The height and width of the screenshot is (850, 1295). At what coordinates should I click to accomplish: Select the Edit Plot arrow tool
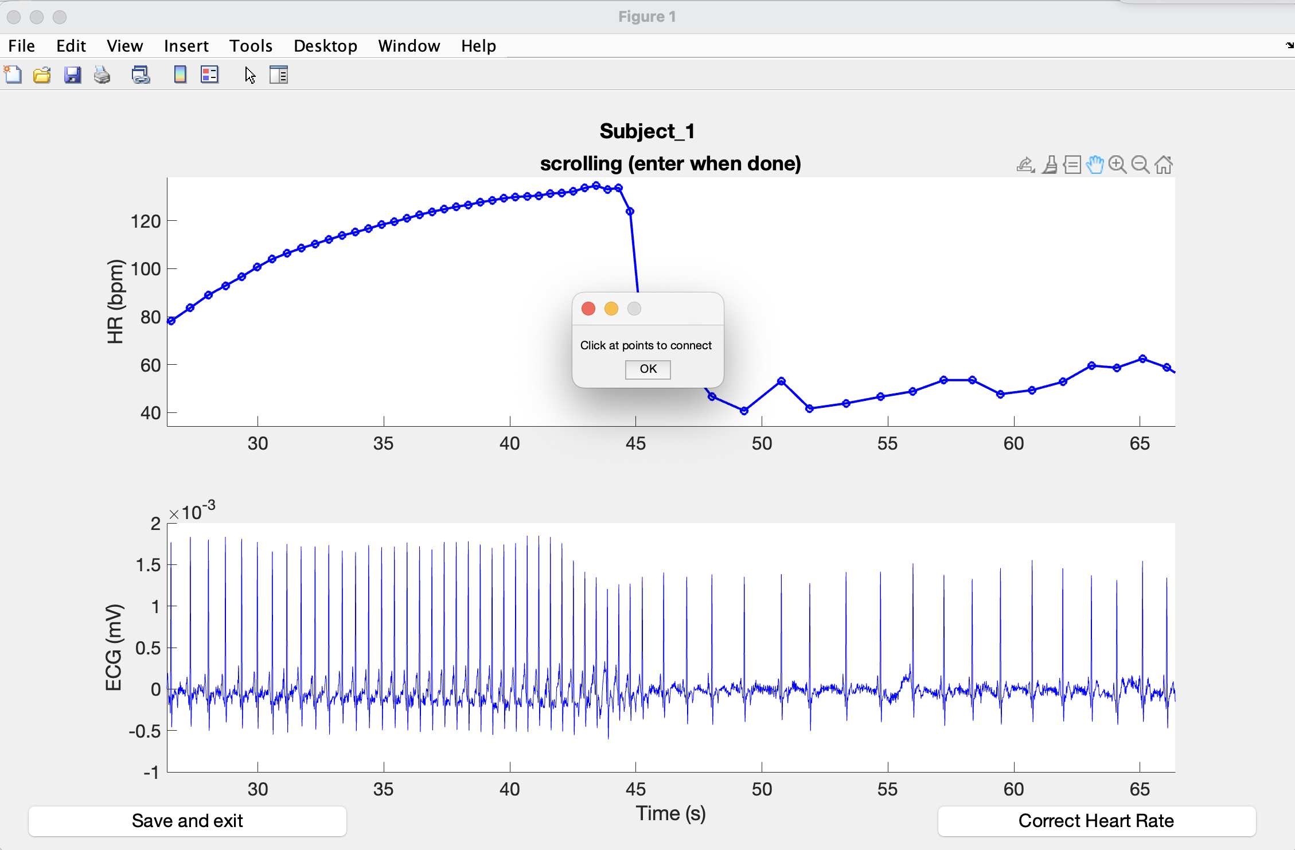[x=249, y=75]
